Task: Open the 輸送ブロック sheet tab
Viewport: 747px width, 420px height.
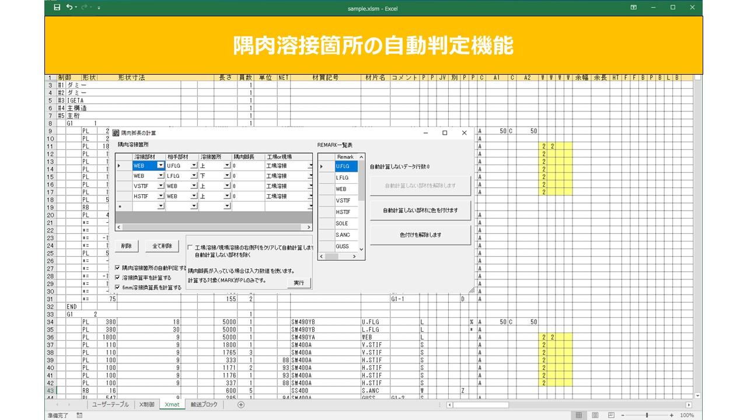Action: coord(204,404)
